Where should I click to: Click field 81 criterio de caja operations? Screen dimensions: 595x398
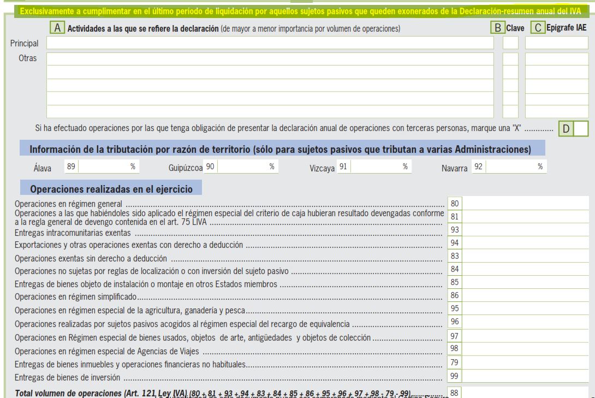pyautogui.click(x=525, y=217)
